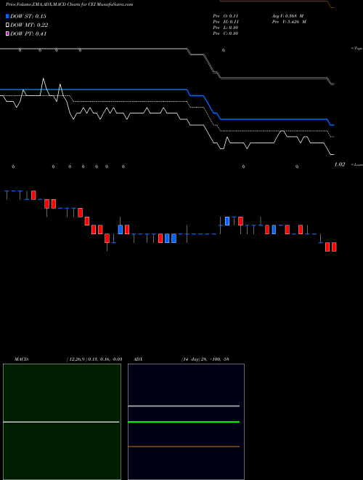This screenshot has height=480, width=363.
Task: Select the 'DOW PT: 0.41' legend text
Action: [28, 34]
